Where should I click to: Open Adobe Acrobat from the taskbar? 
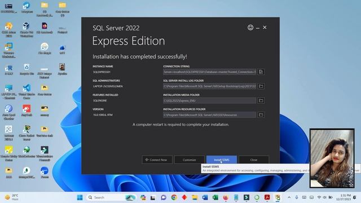click(x=267, y=197)
